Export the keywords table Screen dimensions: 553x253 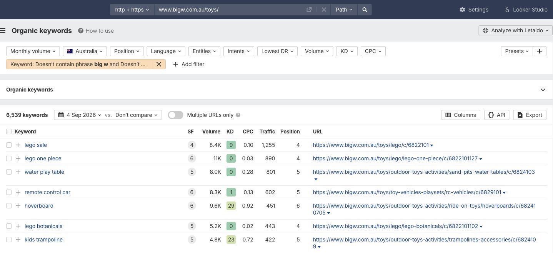pyautogui.click(x=530, y=115)
